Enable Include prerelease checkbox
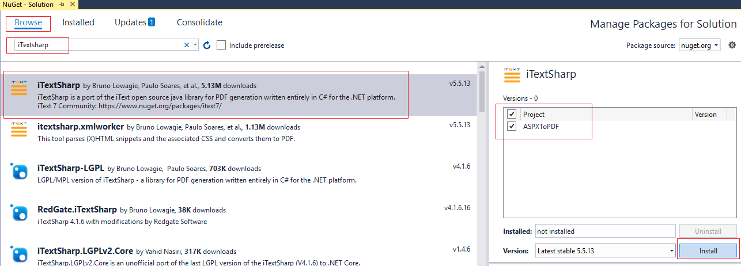741x266 pixels. point(221,45)
